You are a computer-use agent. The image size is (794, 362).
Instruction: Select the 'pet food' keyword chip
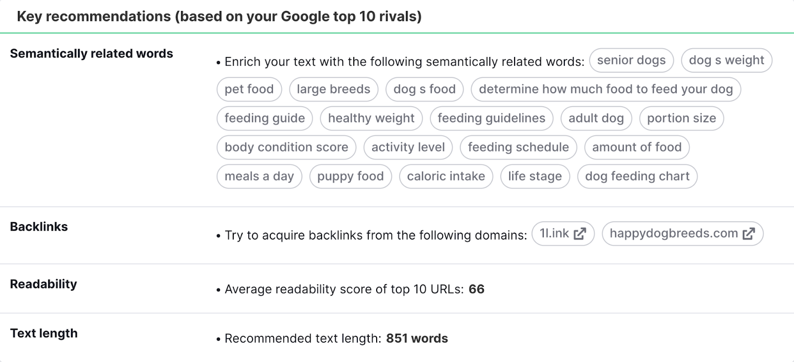click(249, 89)
